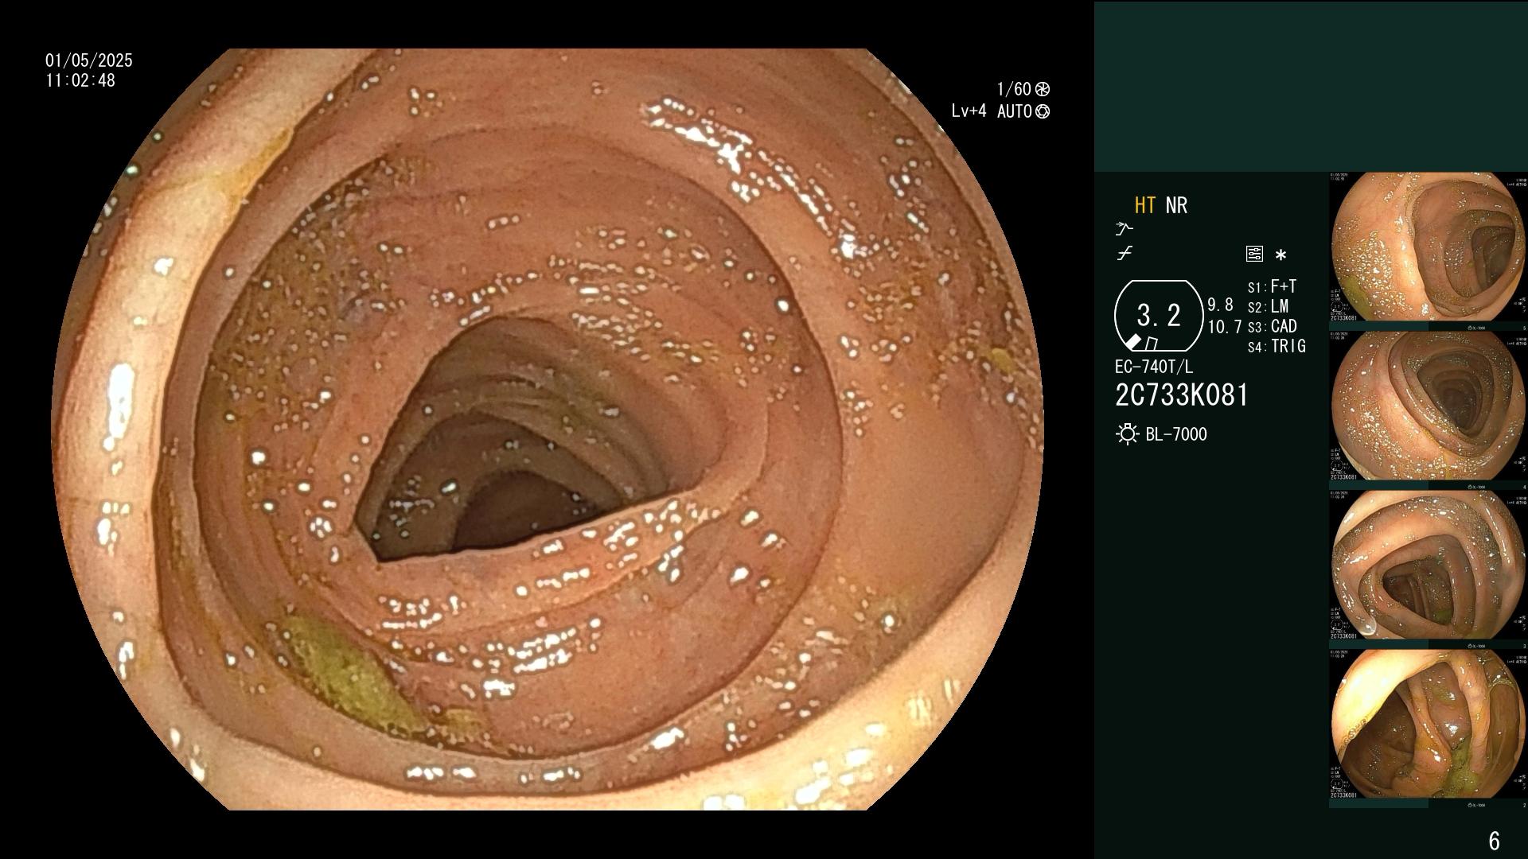Image resolution: width=1528 pixels, height=859 pixels.
Task: Click the shutter speed icon after 1/60
Action: 1042,89
